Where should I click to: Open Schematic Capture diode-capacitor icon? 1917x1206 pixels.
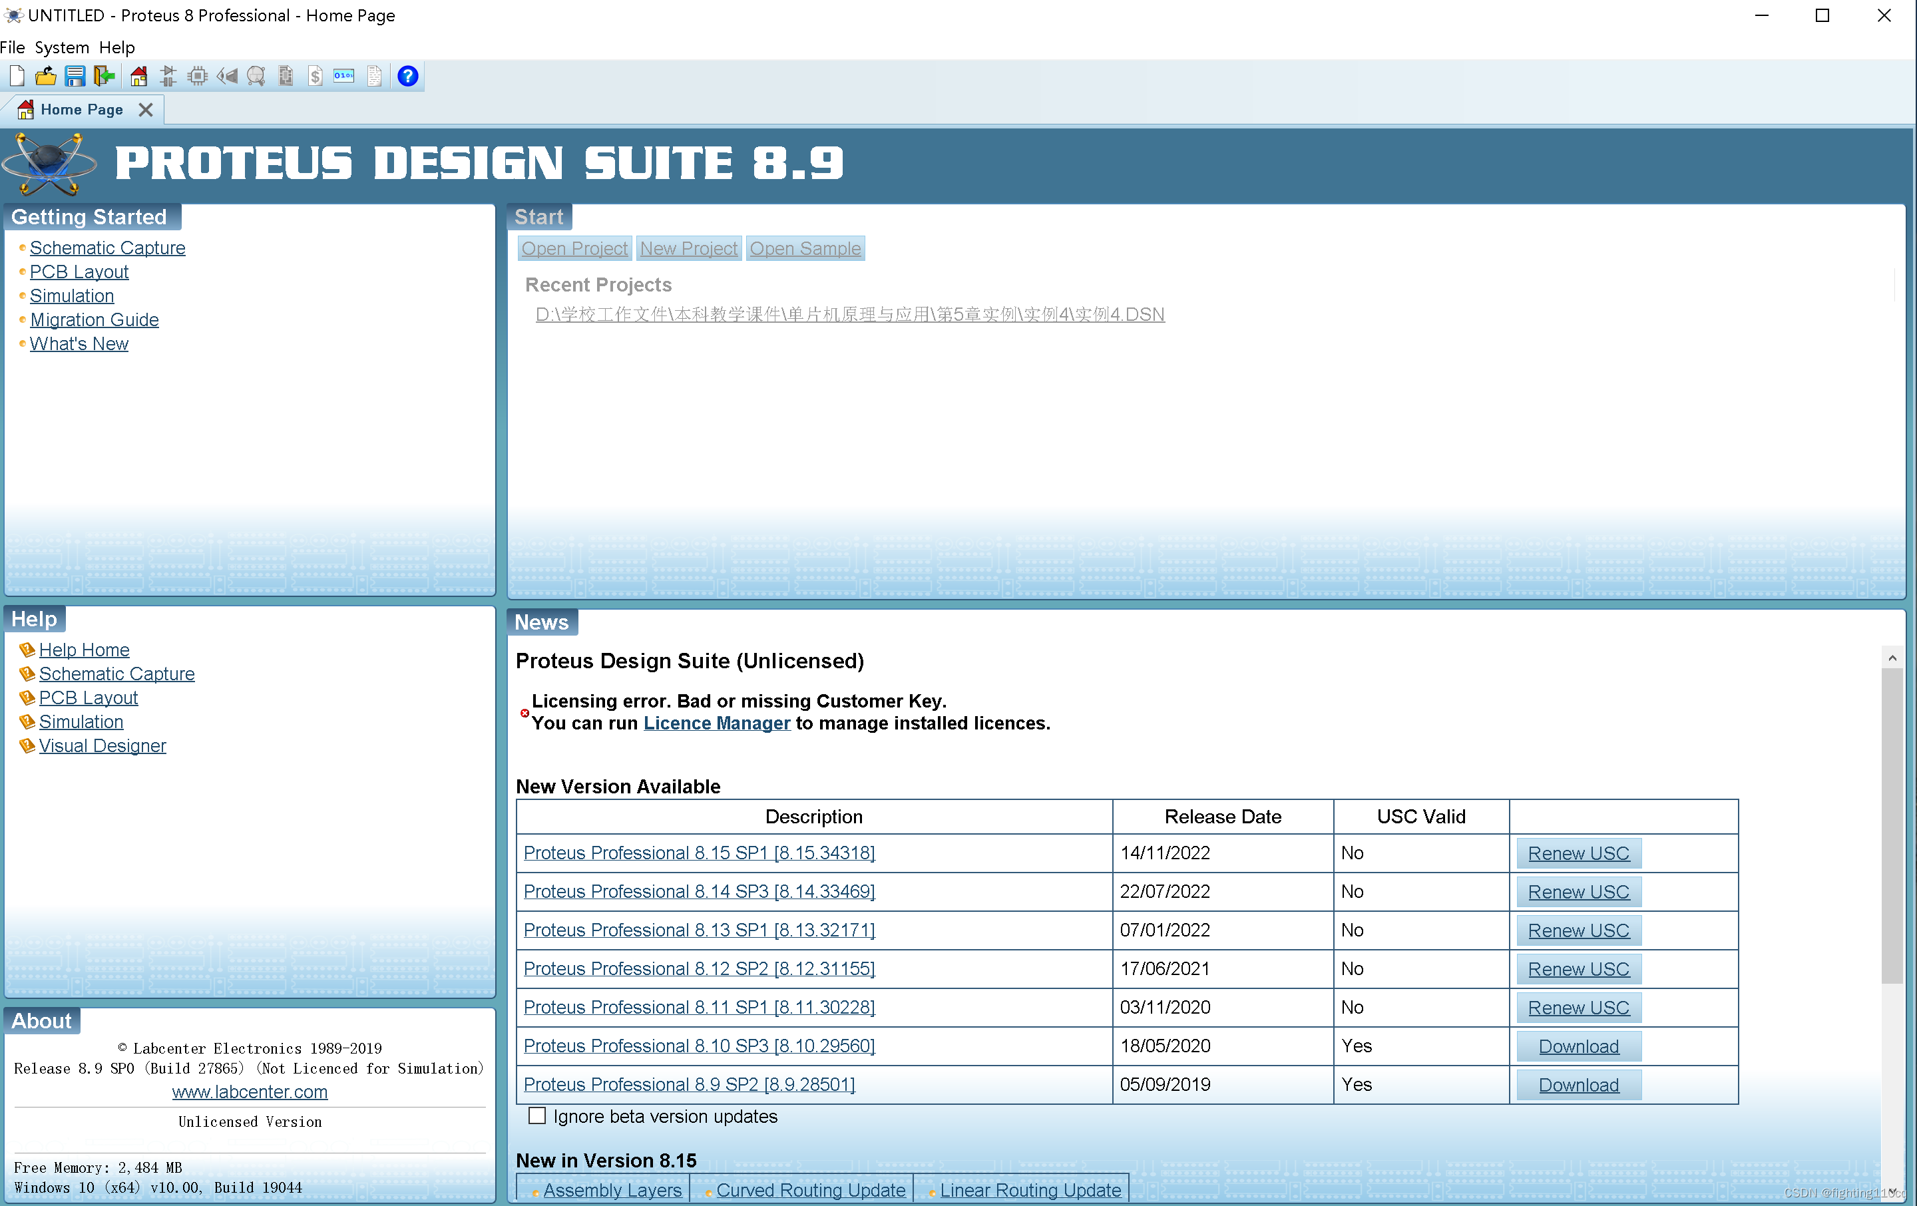(x=168, y=77)
